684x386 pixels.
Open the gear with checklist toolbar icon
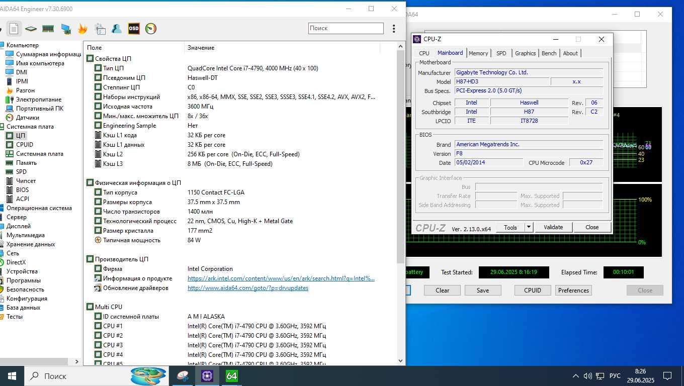[x=100, y=29]
